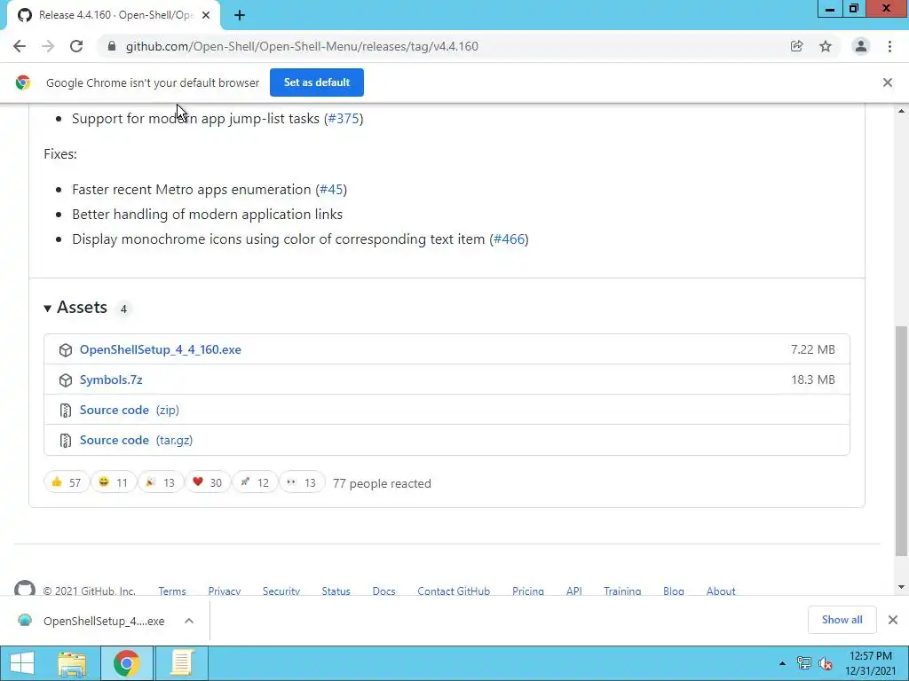Screen dimensions: 909x681
Task: Open the About footer link
Action: (x=721, y=591)
